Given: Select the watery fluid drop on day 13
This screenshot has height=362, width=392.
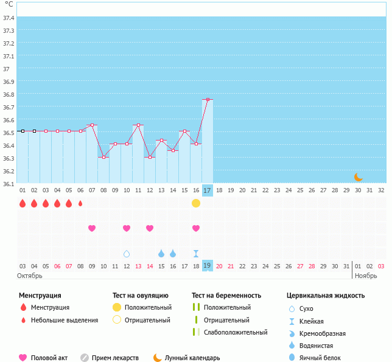Looking at the screenshot, I should point(161,254).
